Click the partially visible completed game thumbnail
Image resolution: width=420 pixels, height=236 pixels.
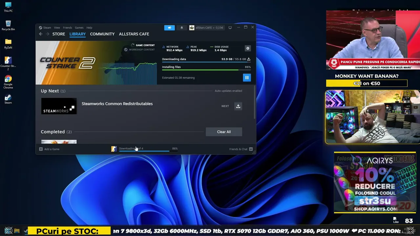tap(59, 142)
